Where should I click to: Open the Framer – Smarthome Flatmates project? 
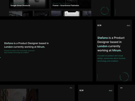(71, 4)
